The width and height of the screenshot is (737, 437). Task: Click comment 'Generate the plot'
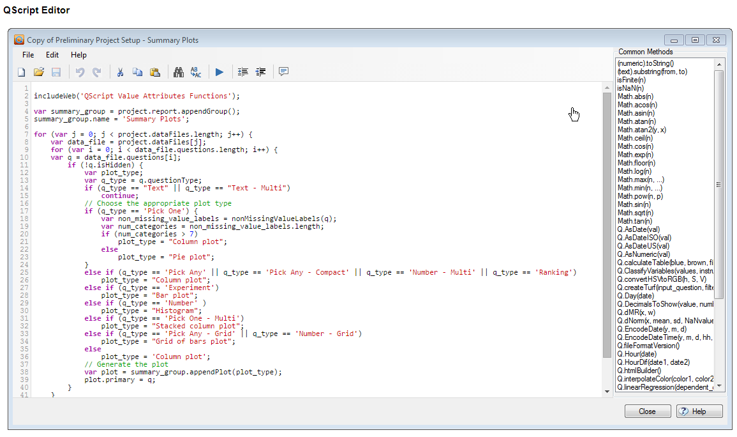tap(126, 364)
